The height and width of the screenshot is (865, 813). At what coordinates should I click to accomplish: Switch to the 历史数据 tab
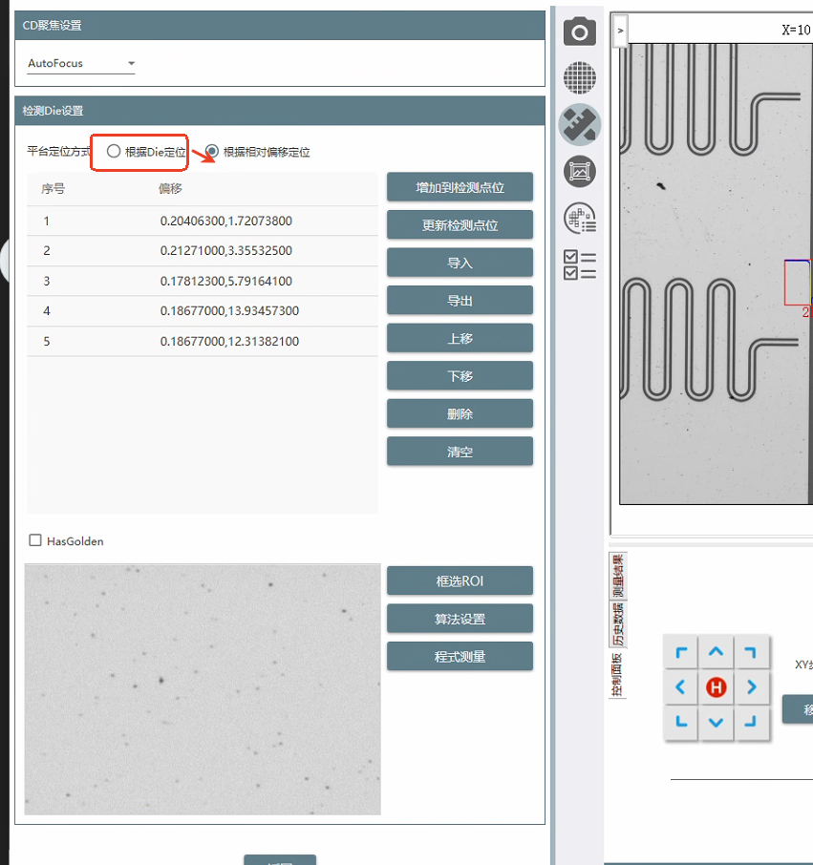click(617, 625)
